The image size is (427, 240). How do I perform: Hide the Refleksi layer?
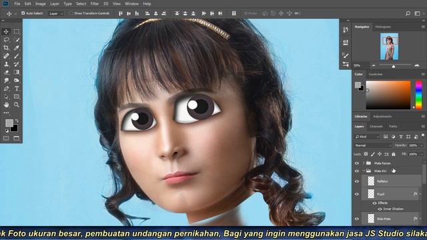coord(357,181)
